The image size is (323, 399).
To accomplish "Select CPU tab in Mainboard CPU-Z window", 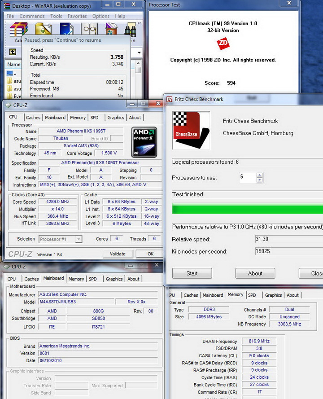I will coord(12,279).
